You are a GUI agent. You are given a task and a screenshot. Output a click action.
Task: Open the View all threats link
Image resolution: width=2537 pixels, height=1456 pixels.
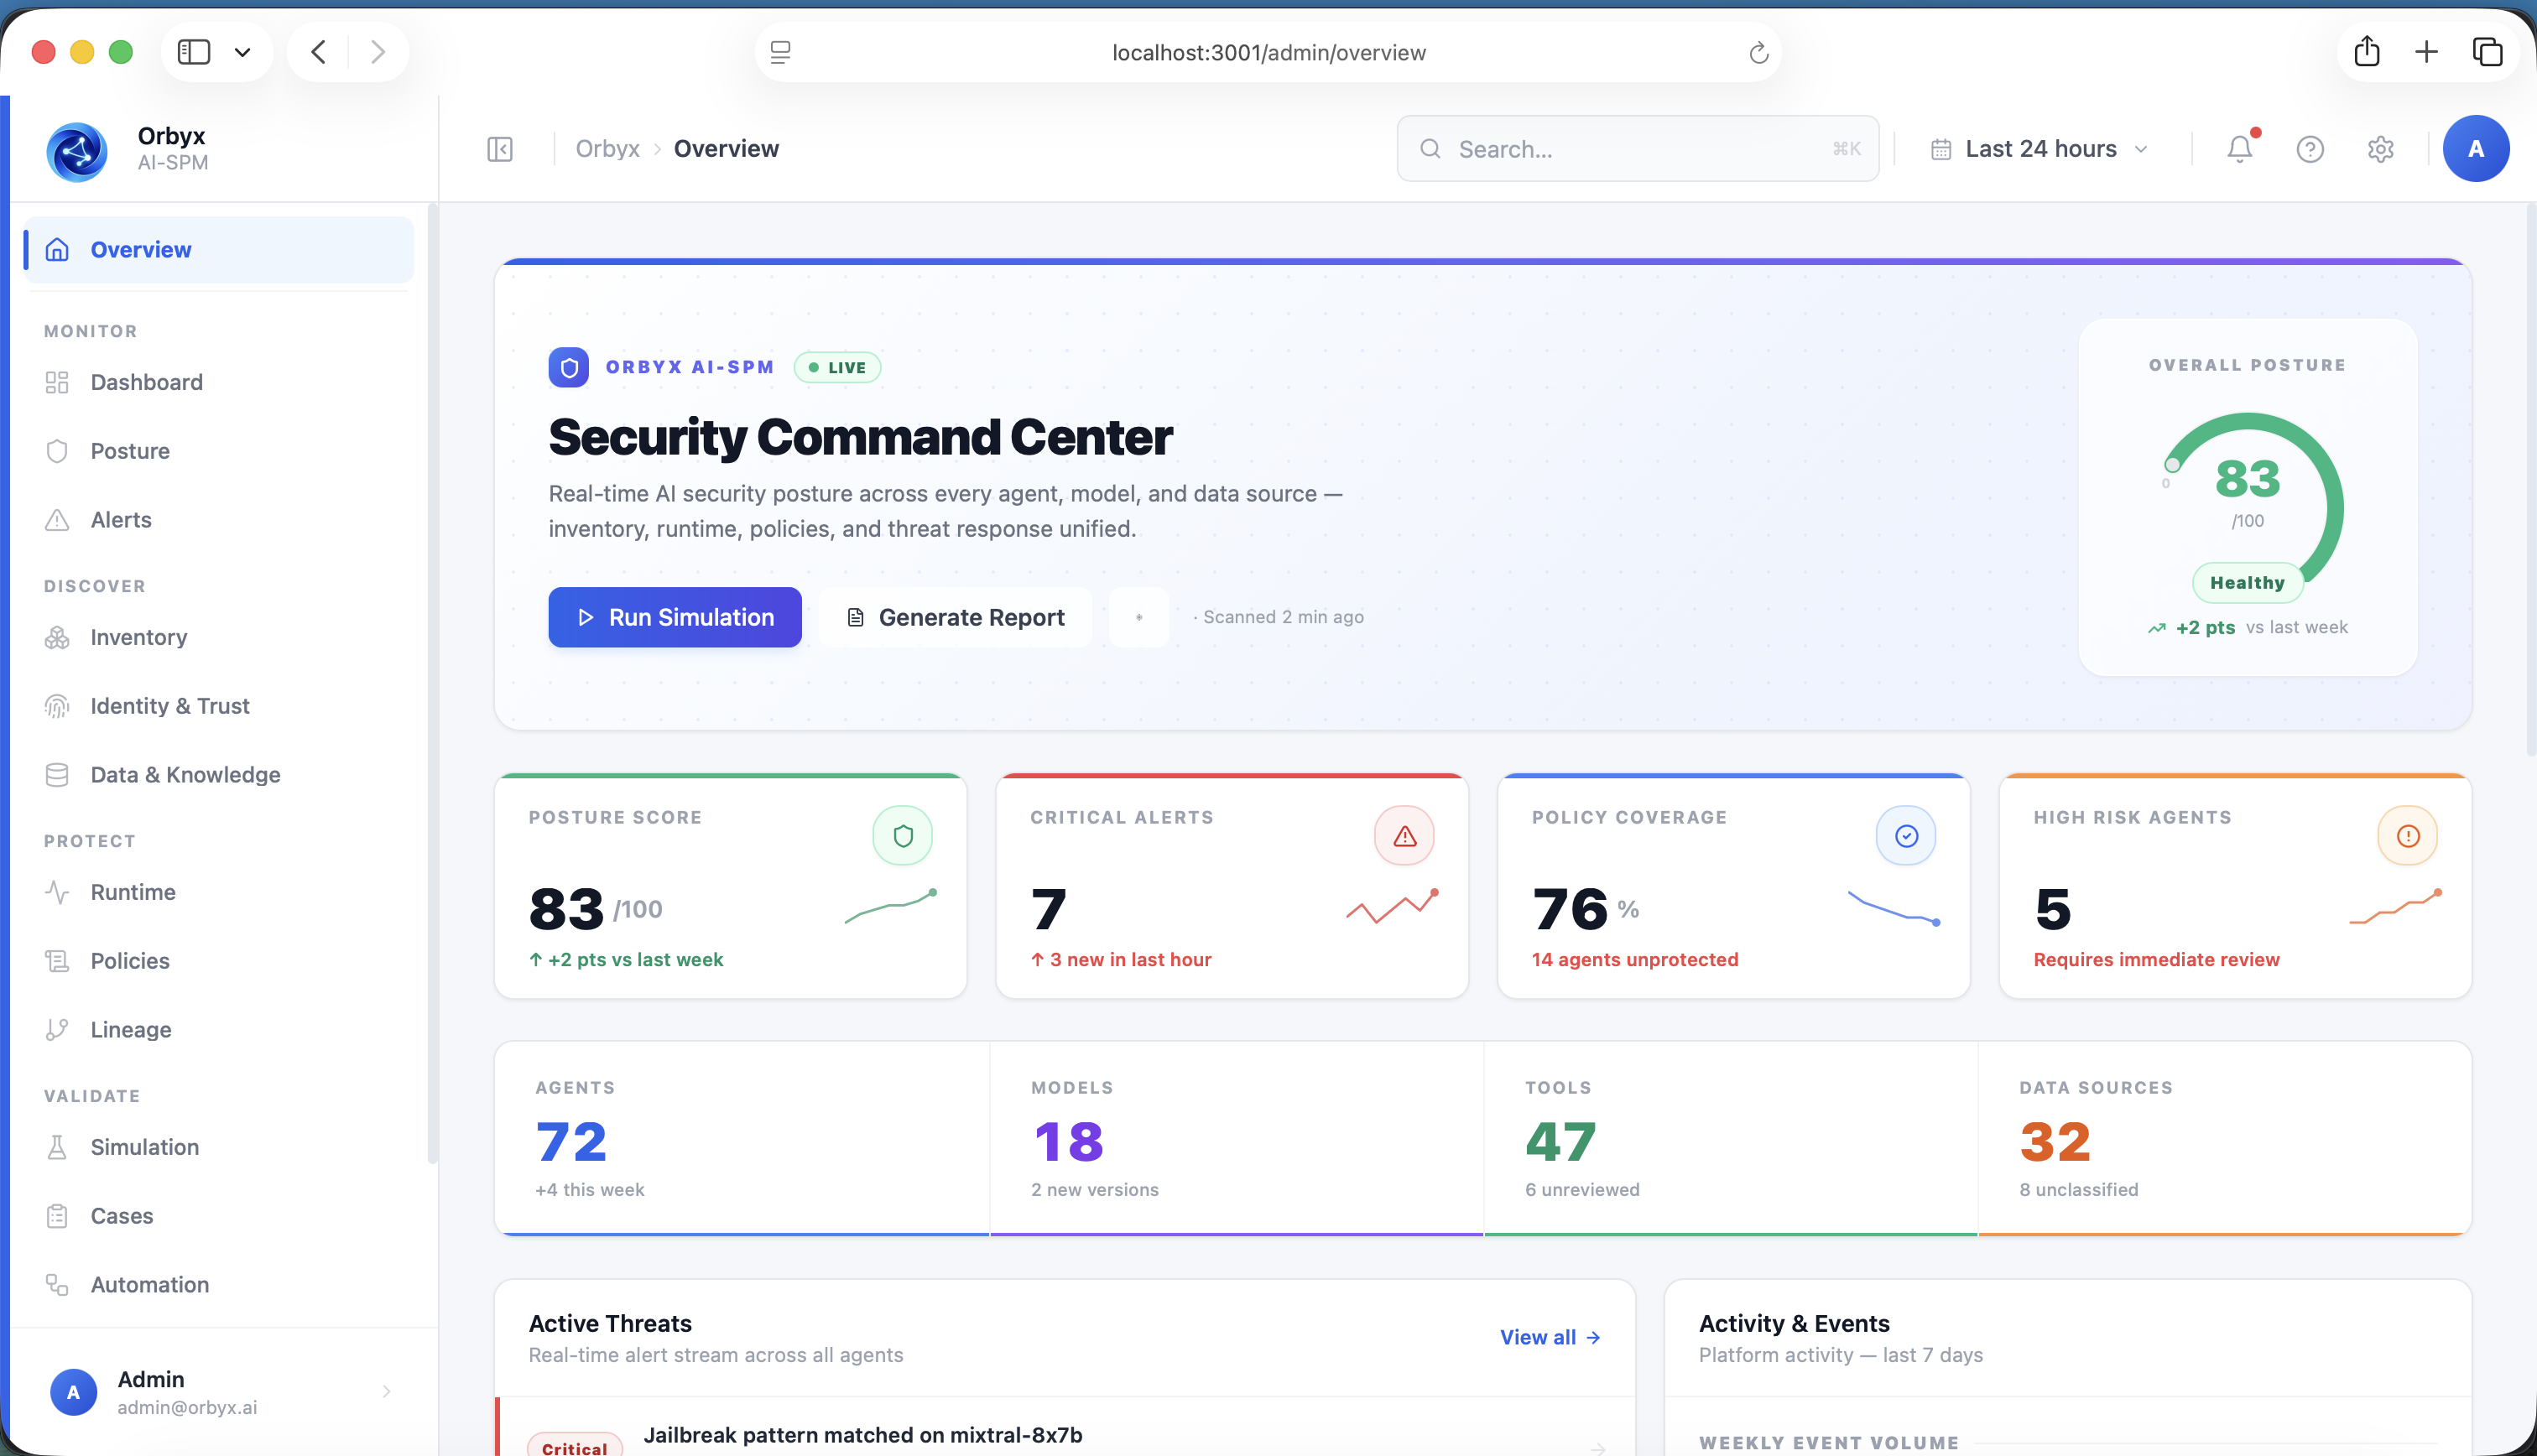[1550, 1337]
